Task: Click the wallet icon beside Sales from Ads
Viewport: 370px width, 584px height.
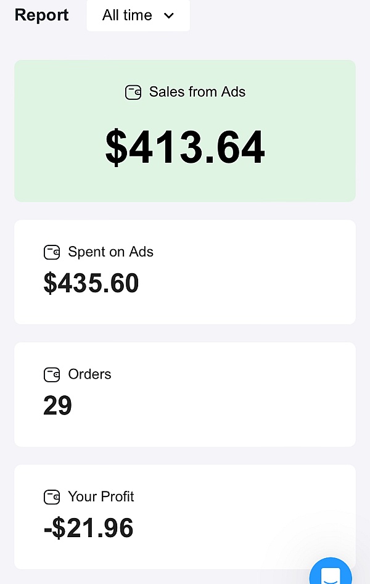Action: (x=133, y=93)
